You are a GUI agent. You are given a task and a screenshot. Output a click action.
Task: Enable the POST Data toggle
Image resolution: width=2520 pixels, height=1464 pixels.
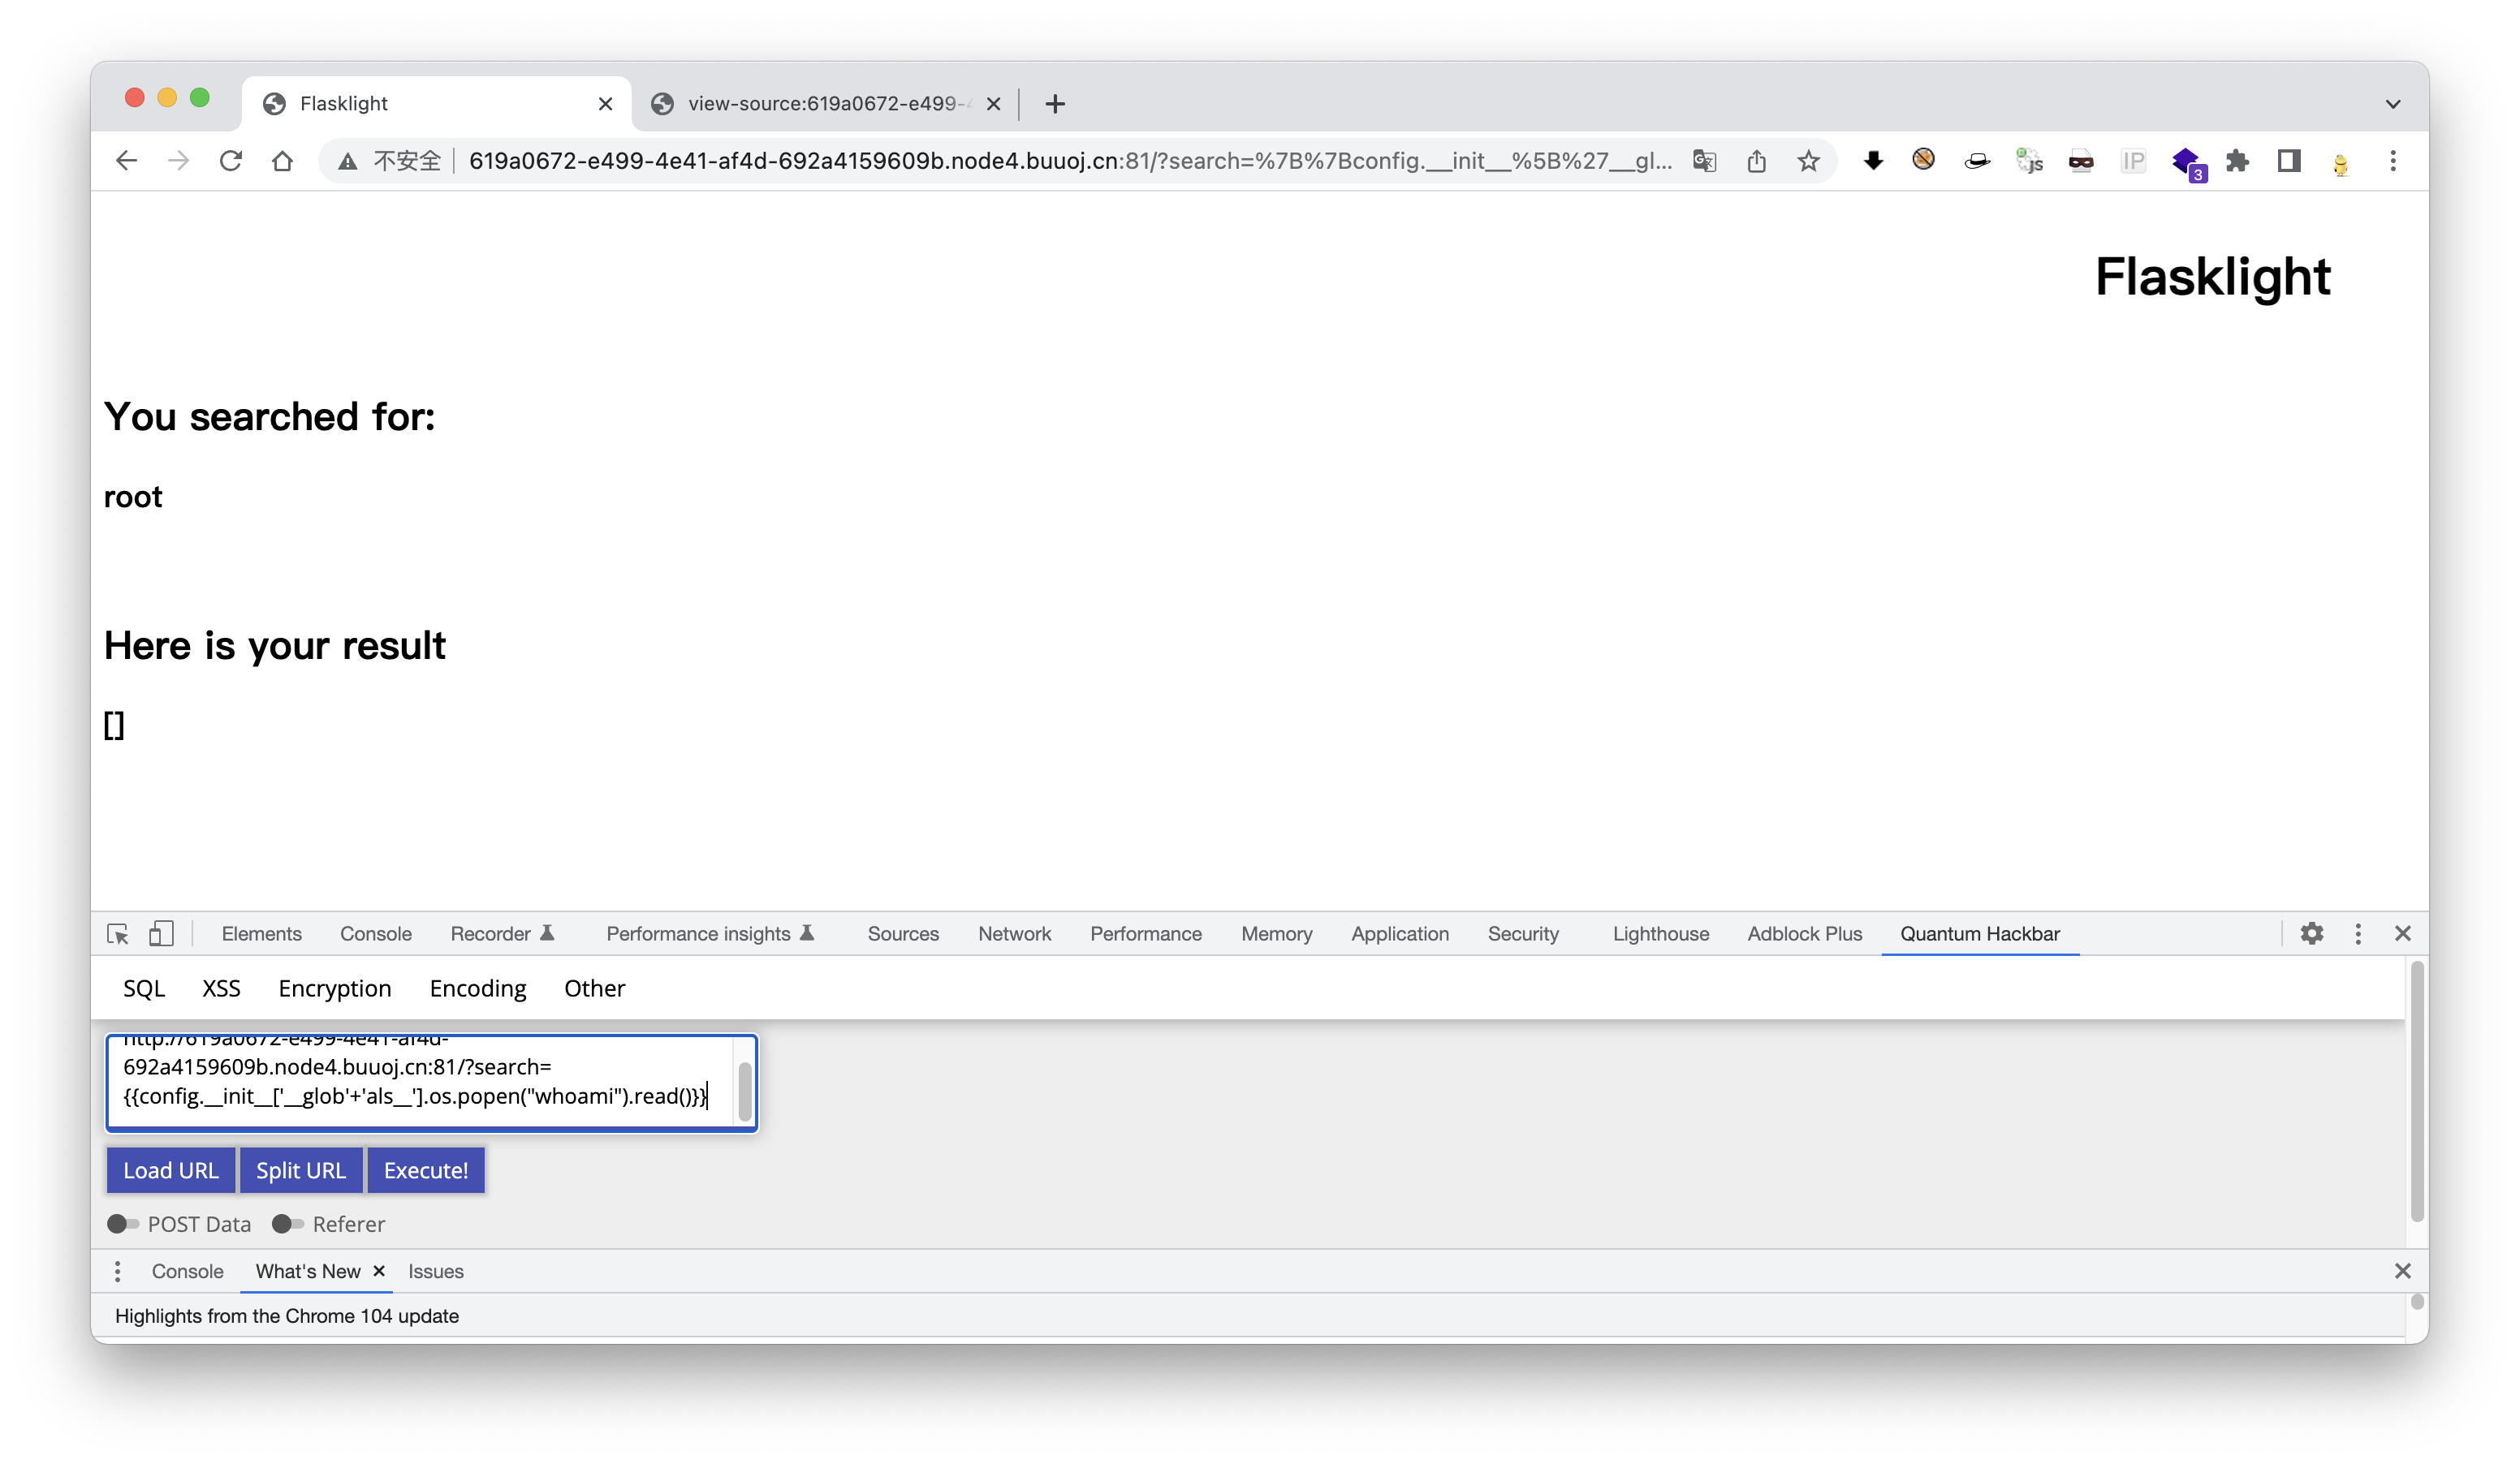tap(123, 1224)
